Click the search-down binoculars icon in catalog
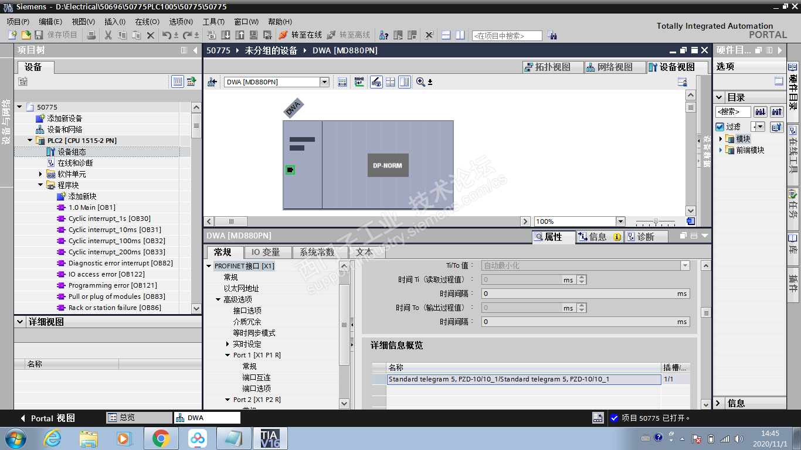 [760, 111]
